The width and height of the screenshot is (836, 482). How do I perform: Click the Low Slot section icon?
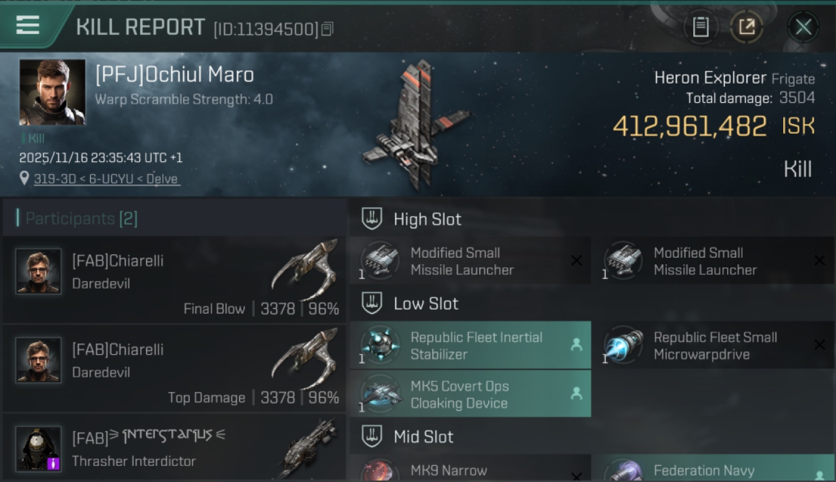coord(372,303)
